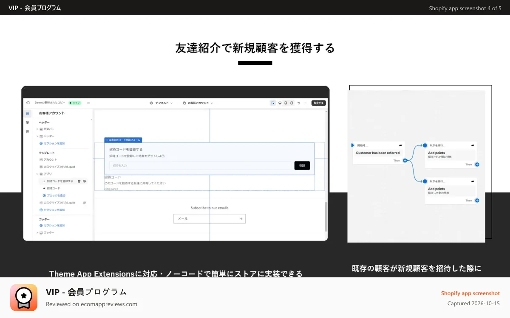Click Reviewed on ecomappreviews.com text
The image size is (510, 318).
tap(91, 304)
